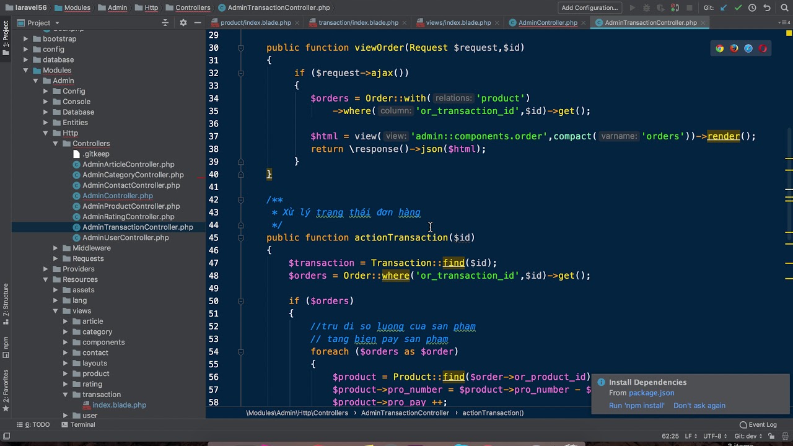Hide the Project tool window
The width and height of the screenshot is (793, 446).
[198, 23]
